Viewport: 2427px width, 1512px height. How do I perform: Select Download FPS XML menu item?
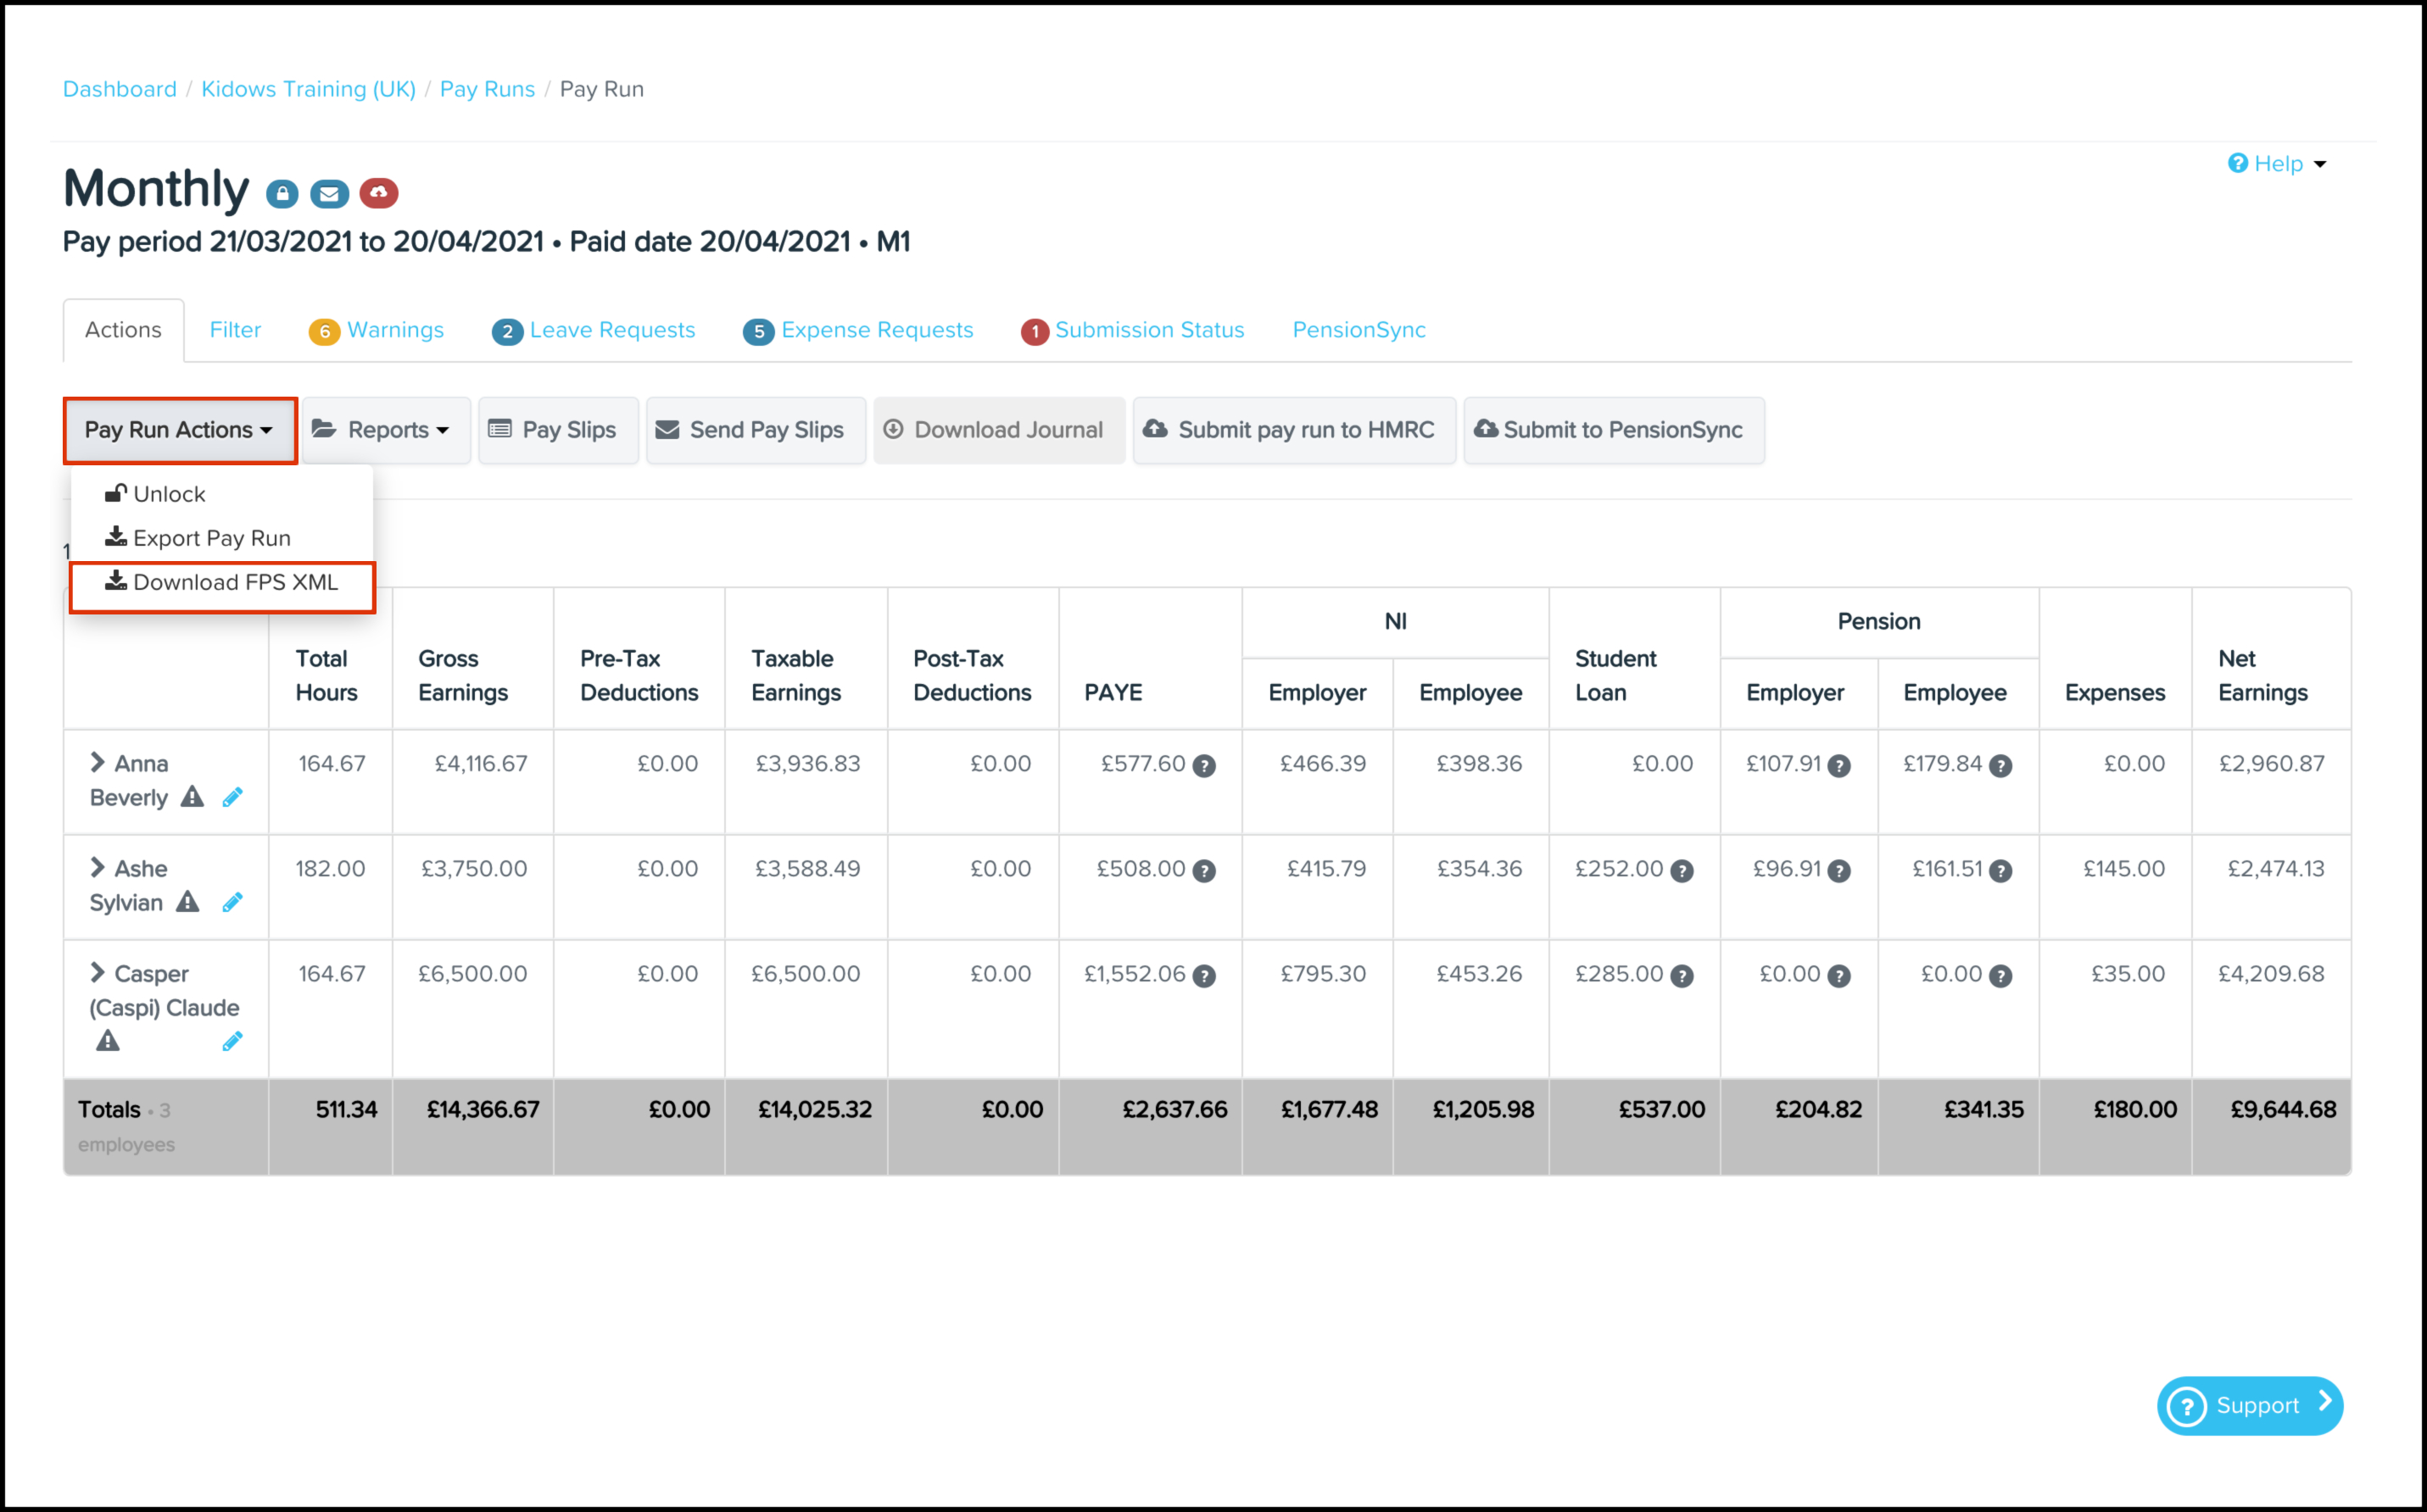tap(222, 583)
